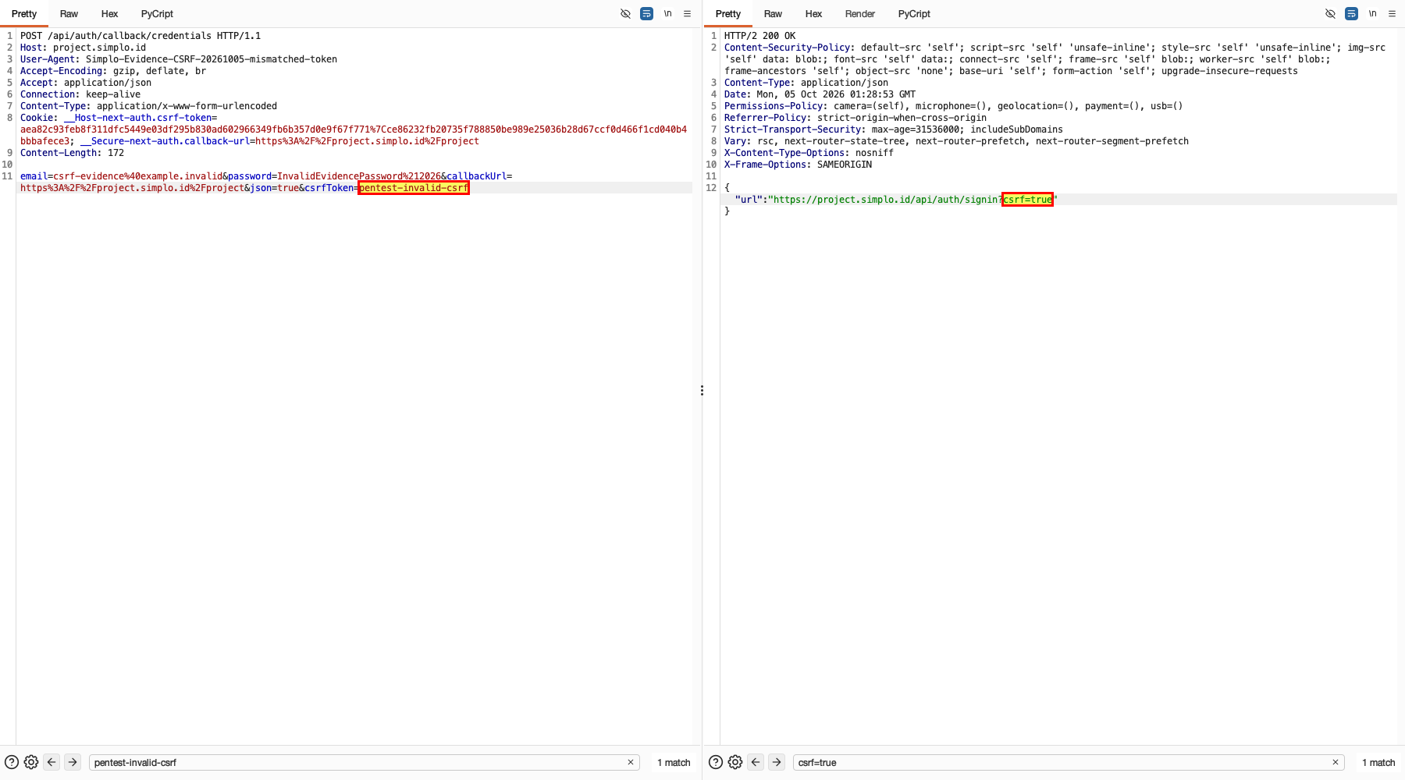Click Accept: application/json request header
Viewport: 1405px width, 780px height.
click(x=86, y=83)
